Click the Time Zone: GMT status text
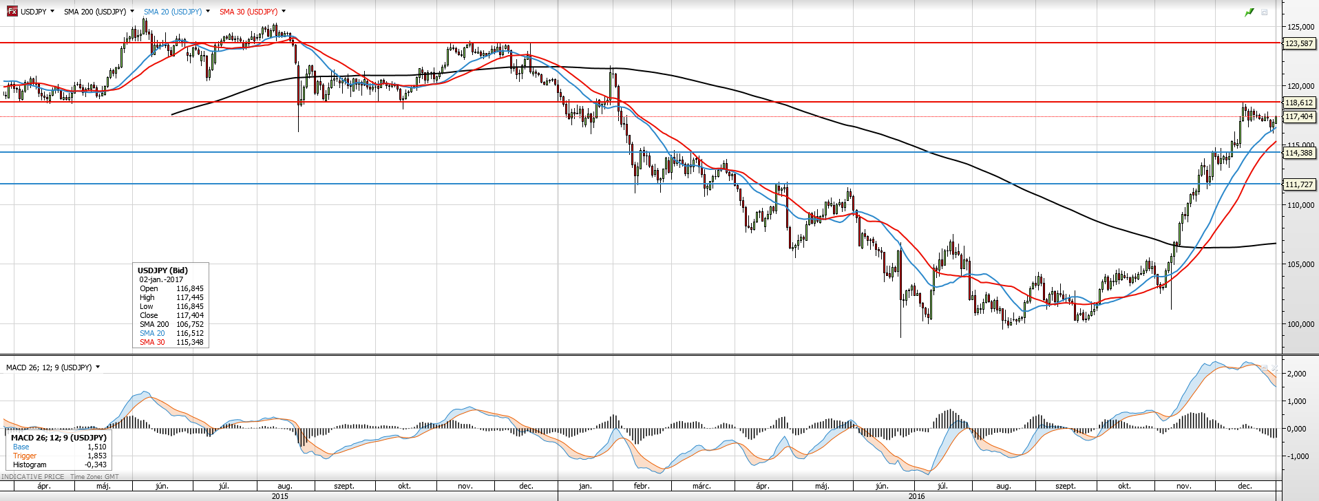 94,476
